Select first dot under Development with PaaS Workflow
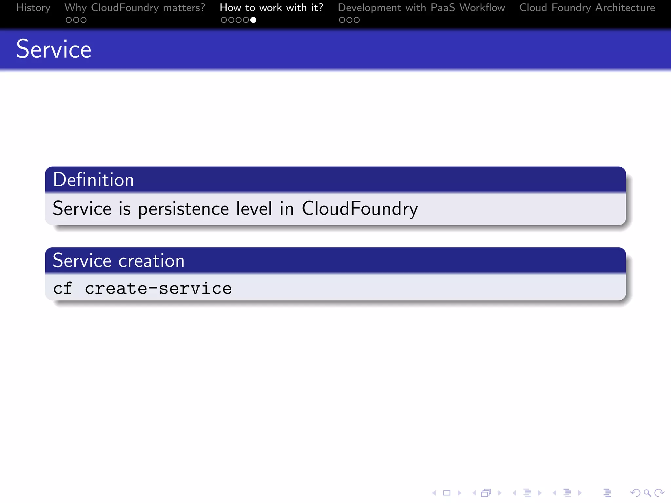The image size is (671, 503). point(342,20)
